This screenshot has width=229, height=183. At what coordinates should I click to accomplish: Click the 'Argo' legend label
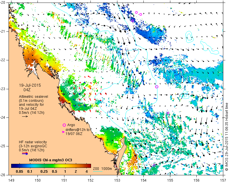pyautogui.click(x=71, y=125)
